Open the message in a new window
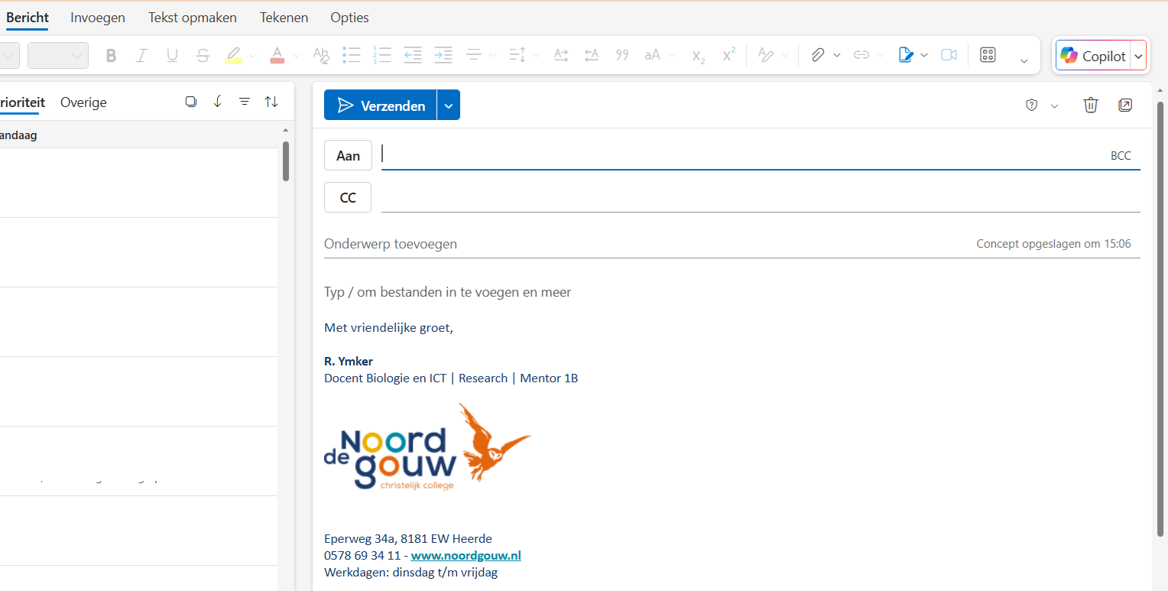1168x591 pixels. (x=1125, y=106)
